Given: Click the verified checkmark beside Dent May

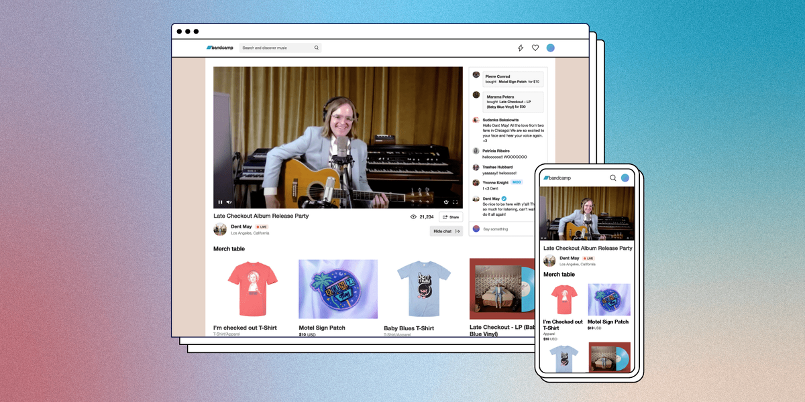Looking at the screenshot, I should (504, 198).
